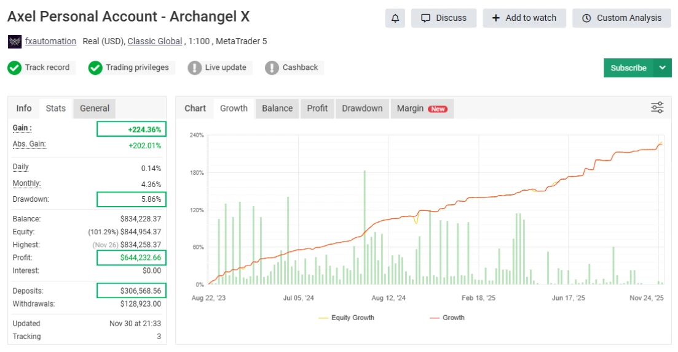678x352 pixels.
Task: Select the Balance chart tab
Action: click(277, 108)
